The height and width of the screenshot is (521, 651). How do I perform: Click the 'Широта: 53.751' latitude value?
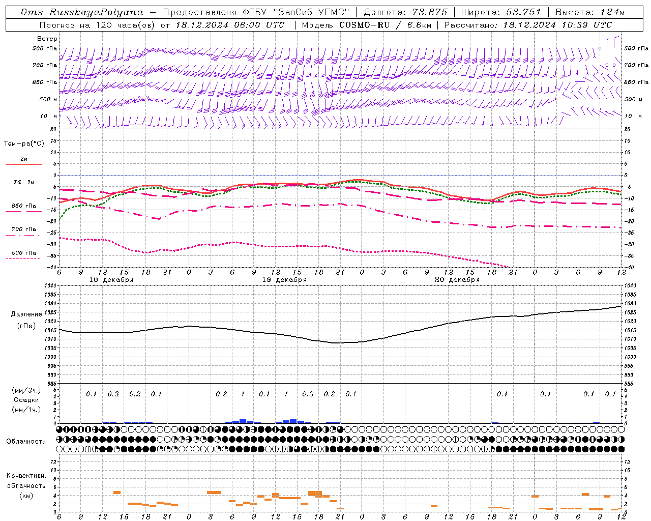pyautogui.click(x=501, y=12)
